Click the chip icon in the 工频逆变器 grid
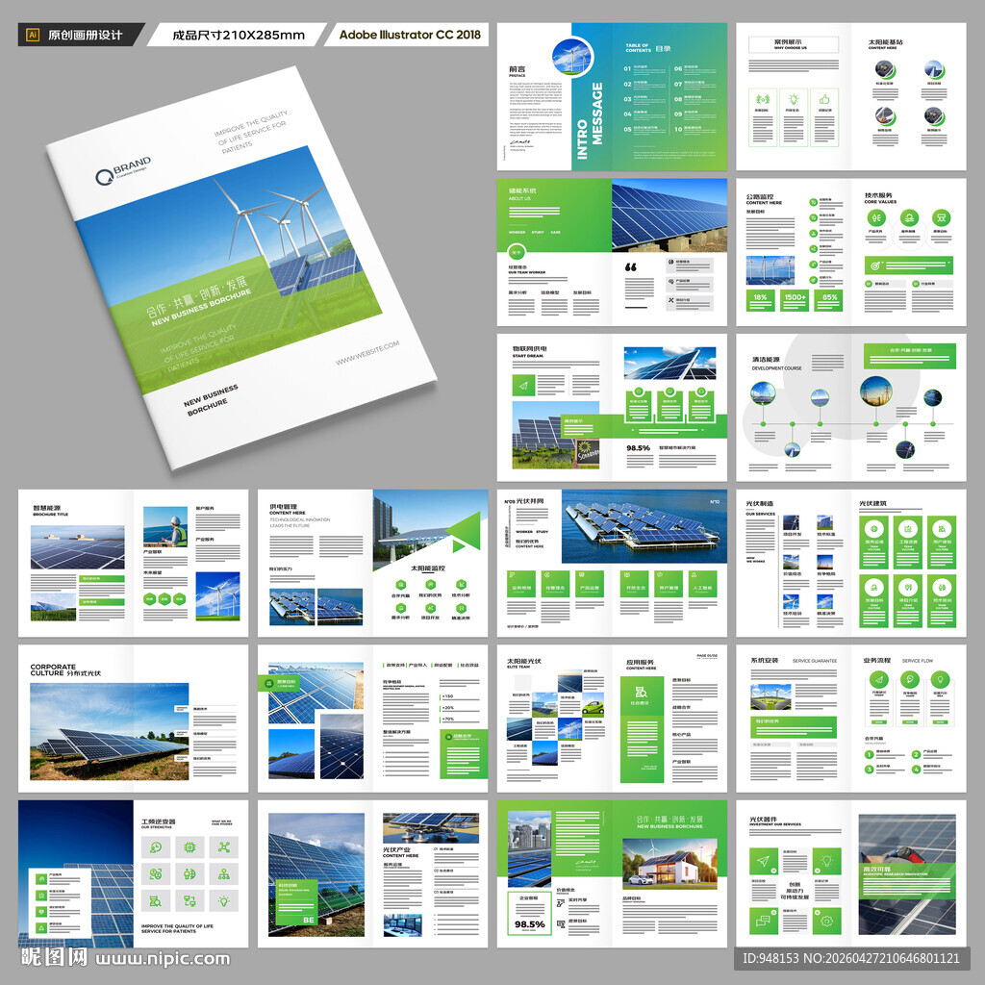Viewport: 985px width, 985px height. (189, 847)
